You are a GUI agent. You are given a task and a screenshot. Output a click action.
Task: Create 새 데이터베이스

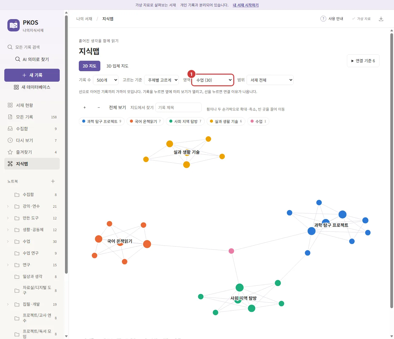(32, 87)
